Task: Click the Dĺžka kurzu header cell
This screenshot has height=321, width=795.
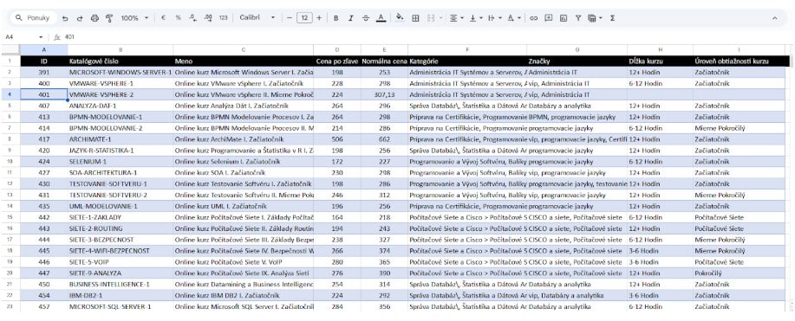Action: tap(660, 61)
